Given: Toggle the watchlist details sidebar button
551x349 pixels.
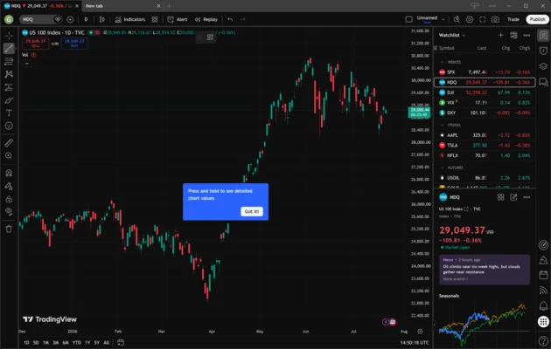Looking at the screenshot, I should [x=543, y=36].
